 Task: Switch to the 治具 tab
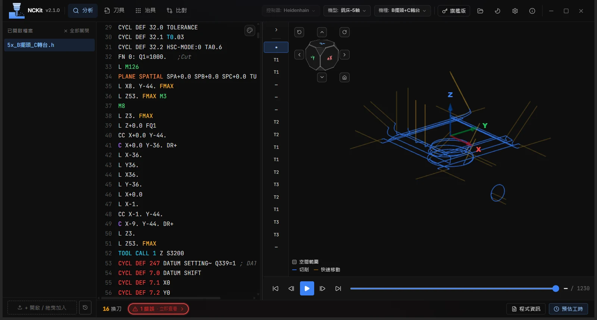tap(146, 10)
